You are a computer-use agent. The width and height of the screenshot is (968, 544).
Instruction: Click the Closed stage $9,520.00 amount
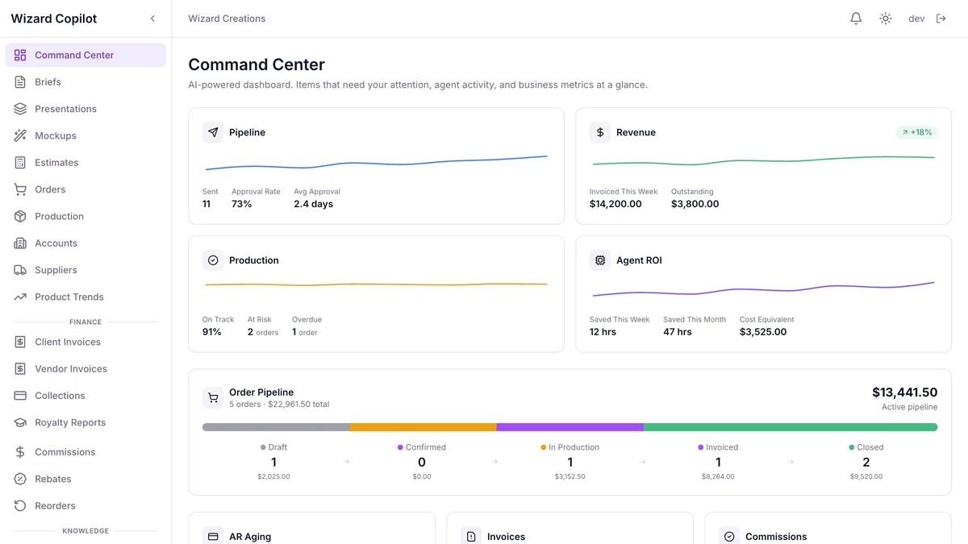(x=866, y=476)
